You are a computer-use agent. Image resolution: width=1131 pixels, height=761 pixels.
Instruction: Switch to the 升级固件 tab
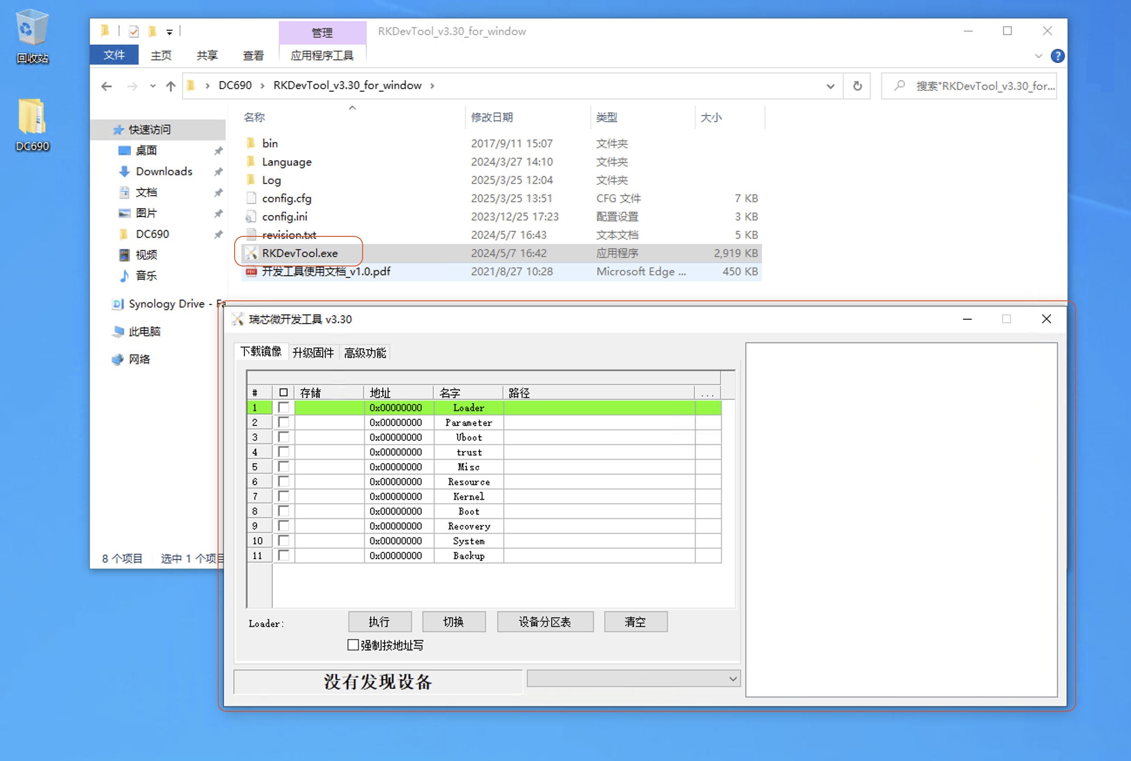click(313, 352)
